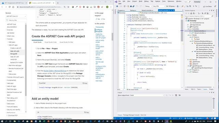Open the Show output from Build dropdown
The image size is (219, 123).
pyautogui.click(x=147, y=95)
